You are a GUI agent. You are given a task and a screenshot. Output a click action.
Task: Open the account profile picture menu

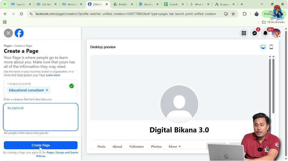276,33
